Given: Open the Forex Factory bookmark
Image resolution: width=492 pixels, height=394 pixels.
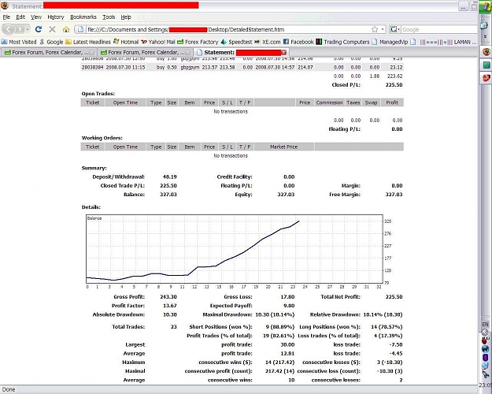Looking at the screenshot, I should [198, 42].
